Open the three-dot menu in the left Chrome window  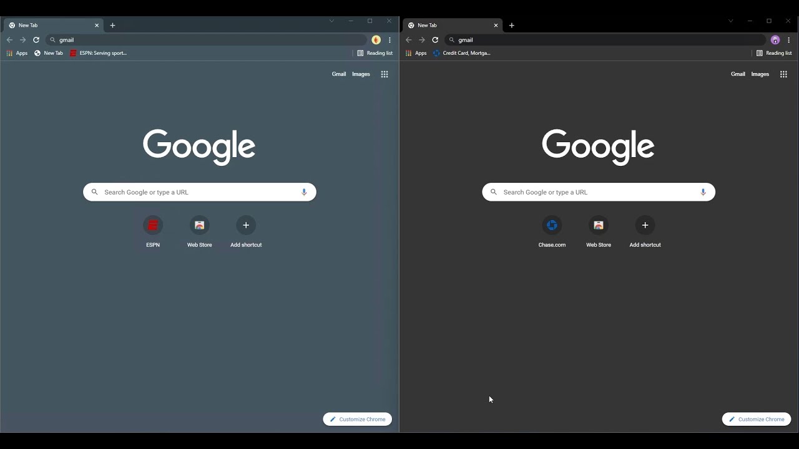coord(390,40)
